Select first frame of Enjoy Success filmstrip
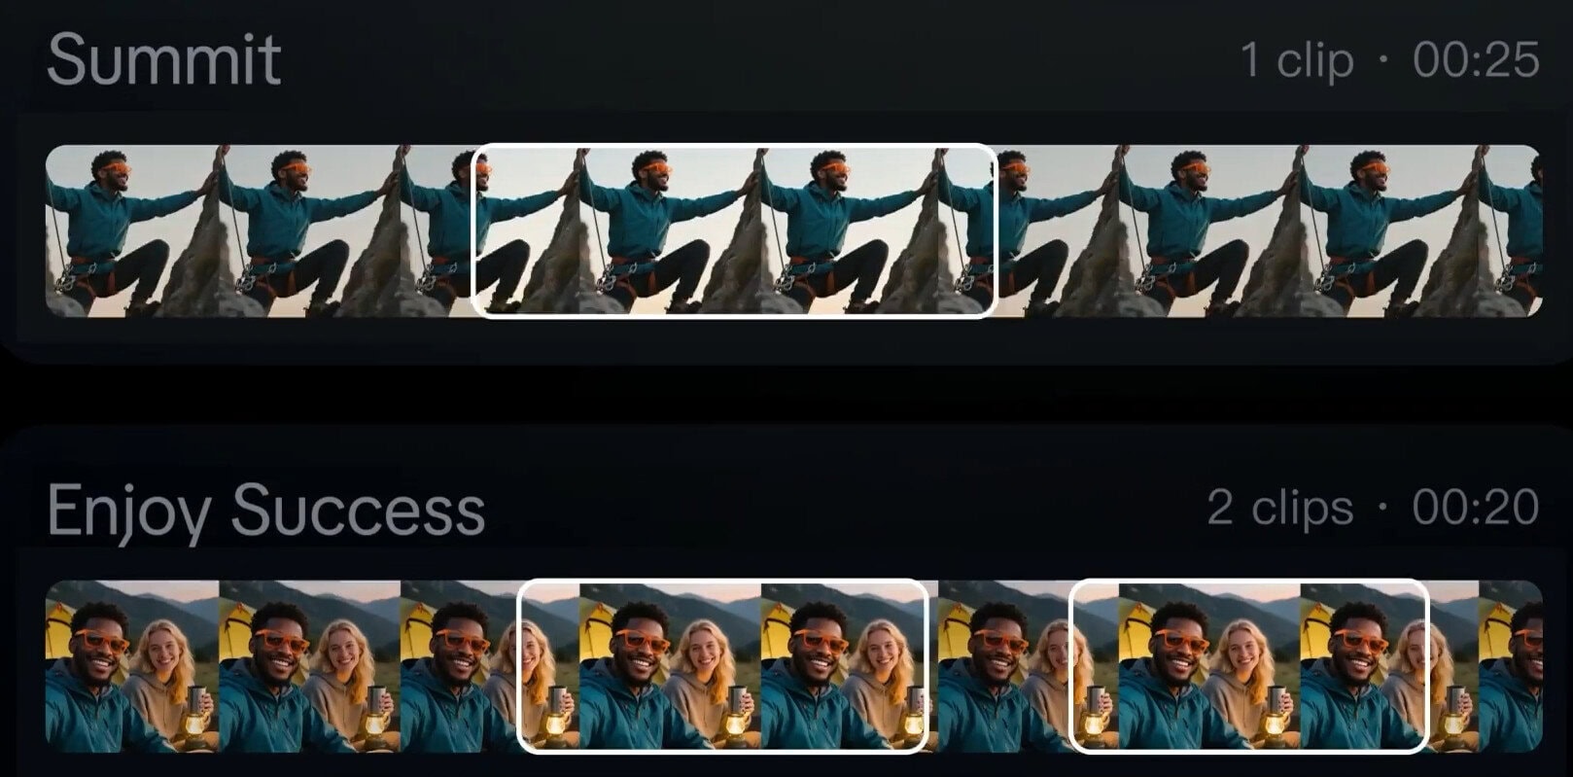This screenshot has width=1573, height=777. tap(131, 666)
